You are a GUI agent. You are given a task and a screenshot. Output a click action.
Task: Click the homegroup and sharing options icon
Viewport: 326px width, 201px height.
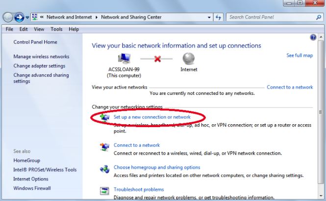pyautogui.click(x=104, y=169)
